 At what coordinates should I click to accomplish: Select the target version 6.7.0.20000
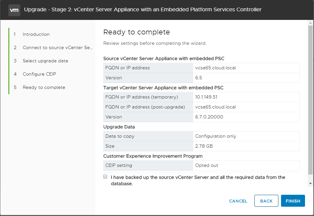coord(209,117)
